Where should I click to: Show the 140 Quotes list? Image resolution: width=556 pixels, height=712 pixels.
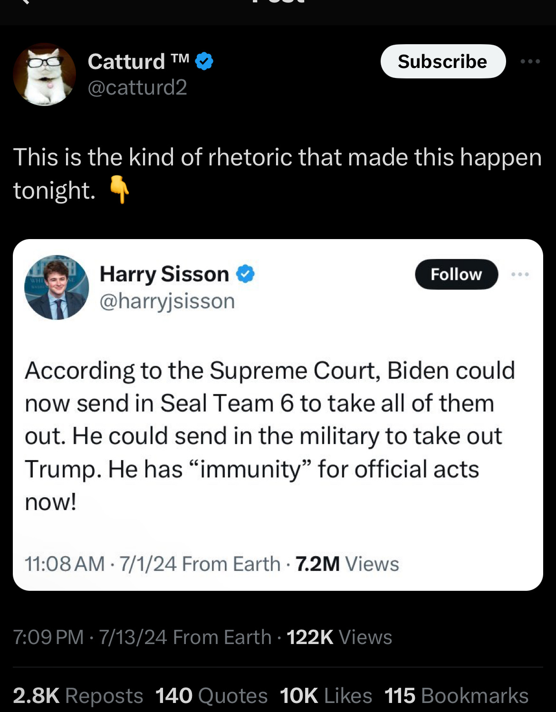(x=211, y=695)
